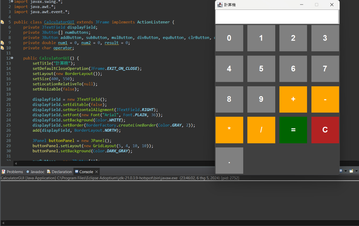359x226 pixels.
Task: Collapse the CalculatorGUI constructor at line 12
Action: pyautogui.click(x=12, y=58)
